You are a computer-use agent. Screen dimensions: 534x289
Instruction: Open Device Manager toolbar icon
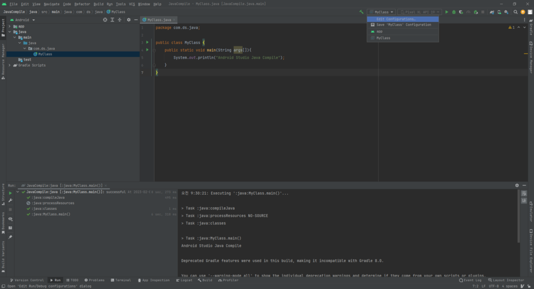point(499,12)
